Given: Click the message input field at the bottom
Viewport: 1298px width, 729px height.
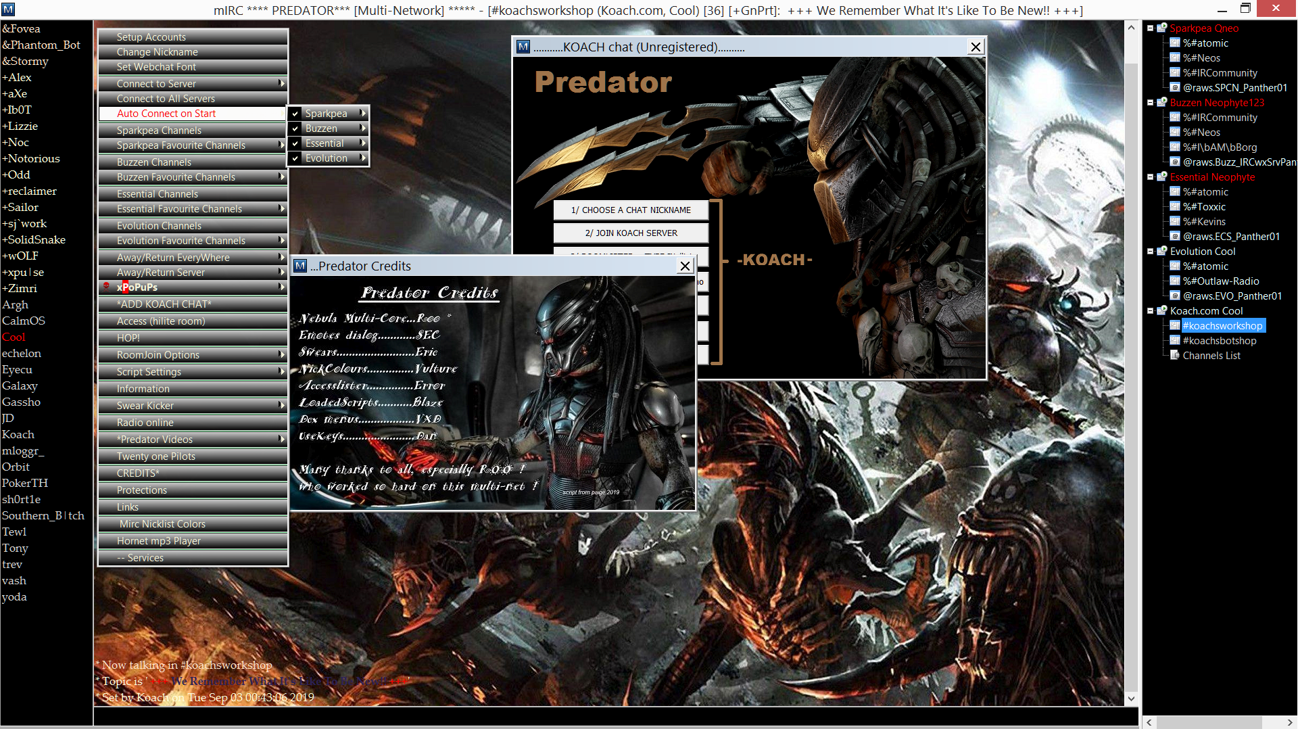Looking at the screenshot, I should 615,717.
